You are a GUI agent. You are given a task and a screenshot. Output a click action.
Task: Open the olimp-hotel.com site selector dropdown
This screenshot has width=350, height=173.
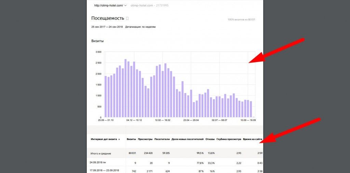[110, 5]
